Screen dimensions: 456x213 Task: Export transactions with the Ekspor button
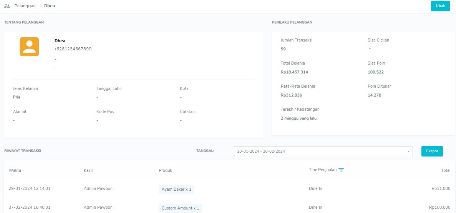click(432, 151)
